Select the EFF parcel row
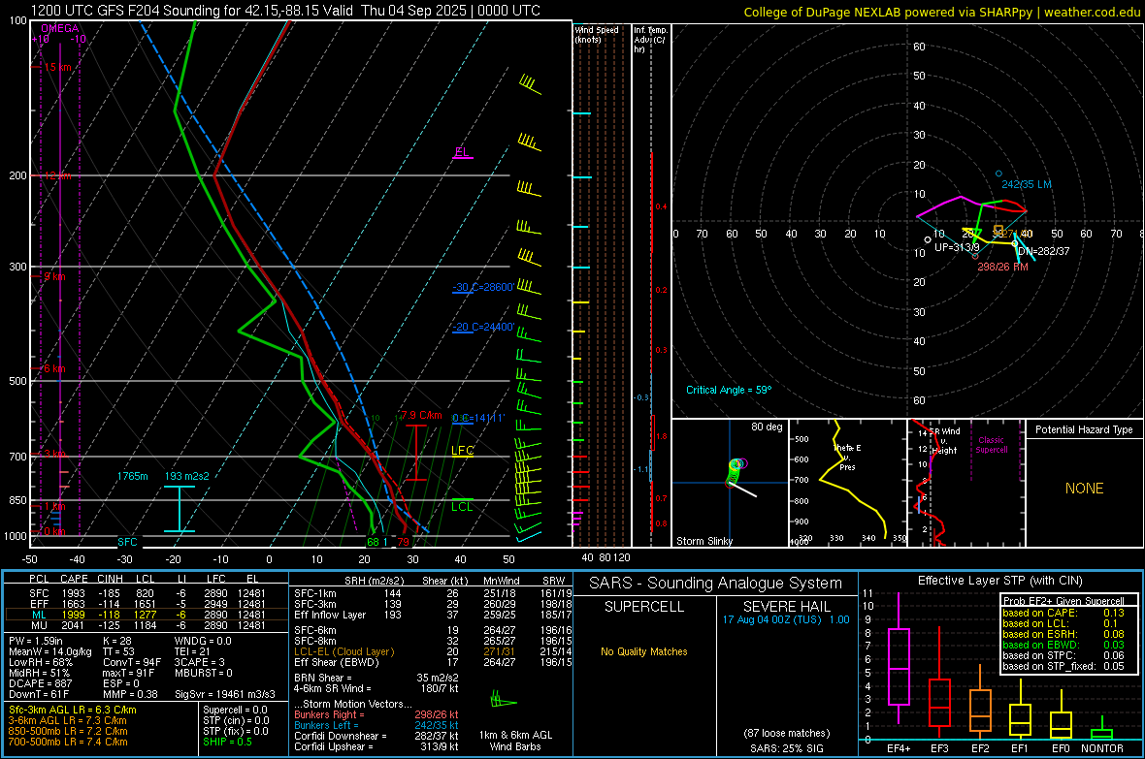The height and width of the screenshot is (759, 1145). point(147,604)
